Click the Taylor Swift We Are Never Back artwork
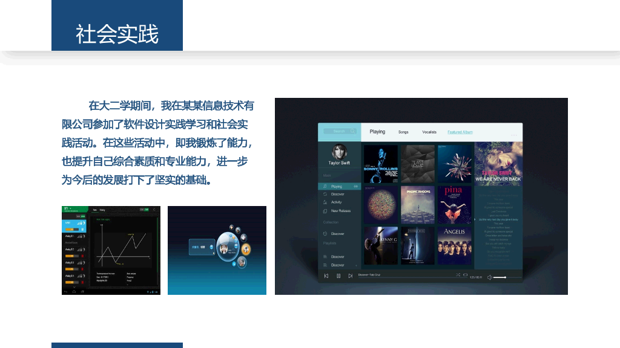 [498, 164]
